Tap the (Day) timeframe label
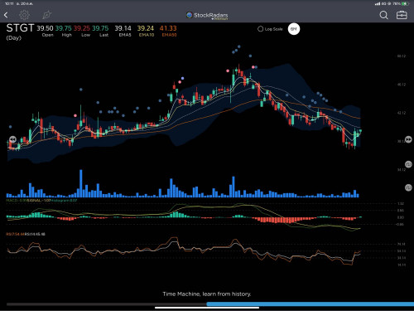 point(14,38)
